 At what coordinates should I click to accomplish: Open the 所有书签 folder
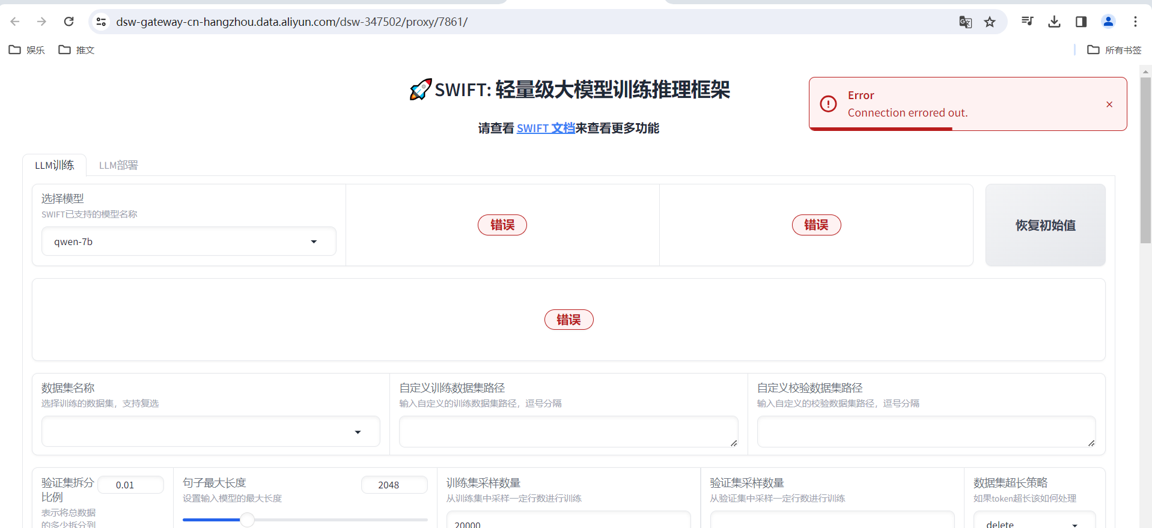tap(1114, 50)
